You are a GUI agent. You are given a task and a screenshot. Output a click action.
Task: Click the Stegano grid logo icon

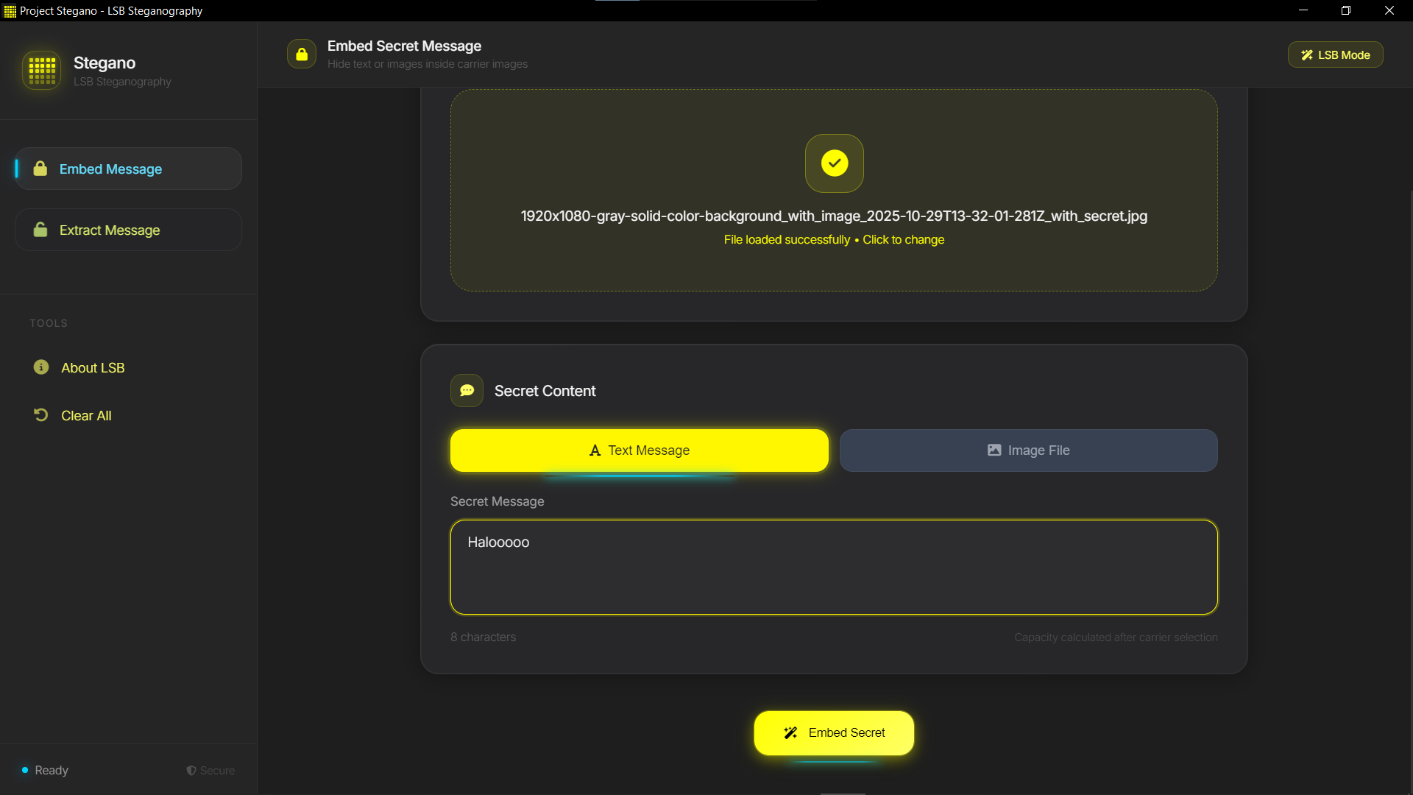click(x=41, y=70)
